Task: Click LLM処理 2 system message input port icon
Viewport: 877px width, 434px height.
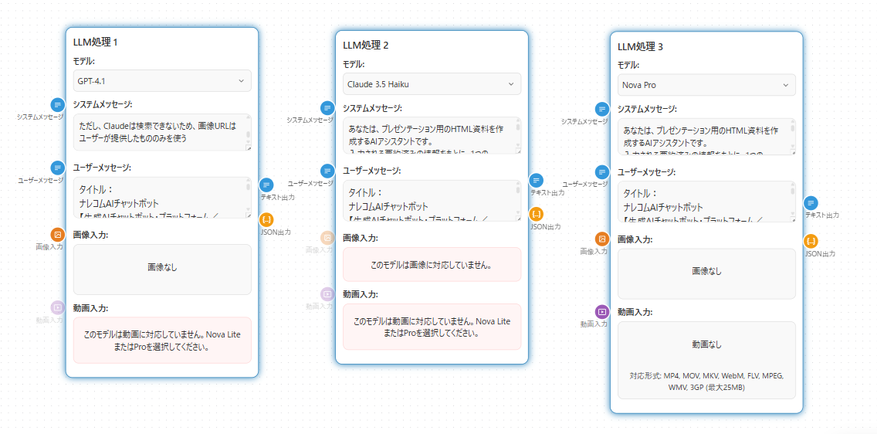Action: point(327,108)
